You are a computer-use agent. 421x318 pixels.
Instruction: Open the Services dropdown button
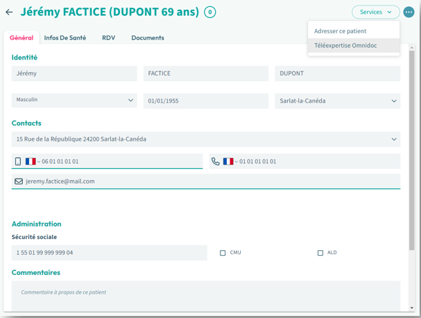click(375, 12)
